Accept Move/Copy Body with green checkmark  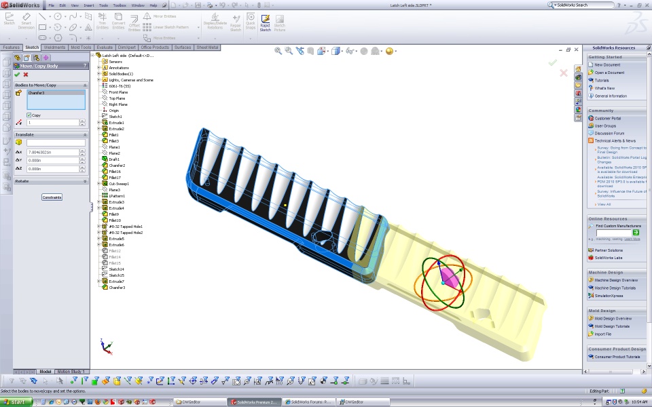(17, 75)
